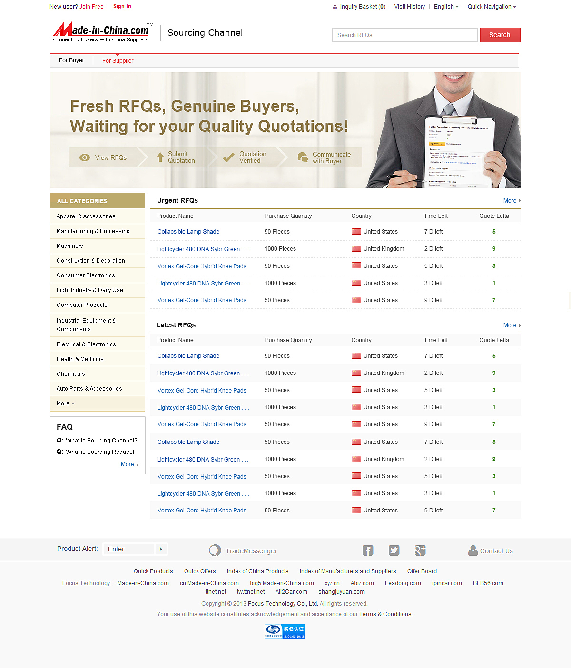Open the TradeMessenger icon
Image resolution: width=571 pixels, height=668 pixels.
click(x=215, y=550)
